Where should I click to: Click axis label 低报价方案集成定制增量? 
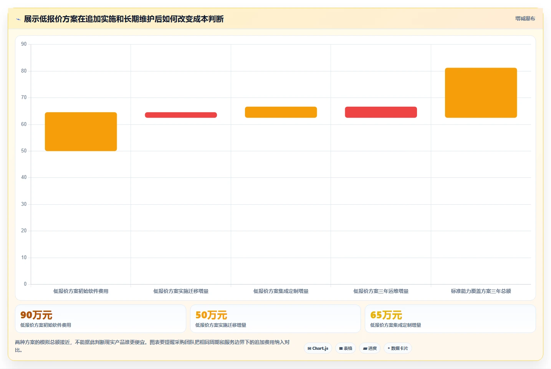[x=281, y=291]
